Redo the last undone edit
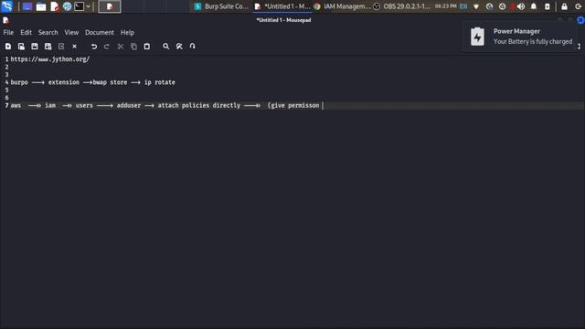Screen dimensions: 585x329 [107, 47]
